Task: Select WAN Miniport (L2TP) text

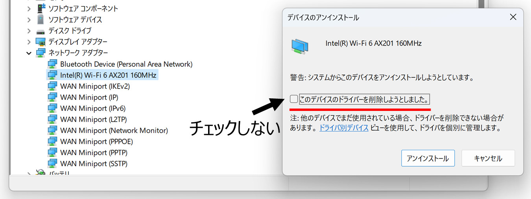Action: pos(93,119)
